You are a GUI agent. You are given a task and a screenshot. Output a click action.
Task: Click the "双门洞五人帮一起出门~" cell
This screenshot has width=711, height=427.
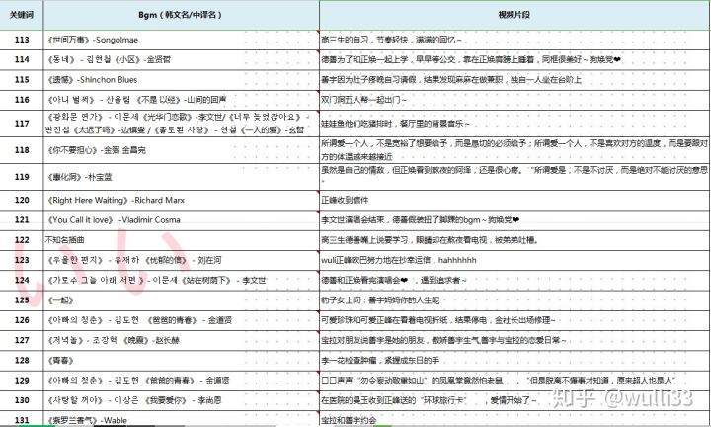514,100
